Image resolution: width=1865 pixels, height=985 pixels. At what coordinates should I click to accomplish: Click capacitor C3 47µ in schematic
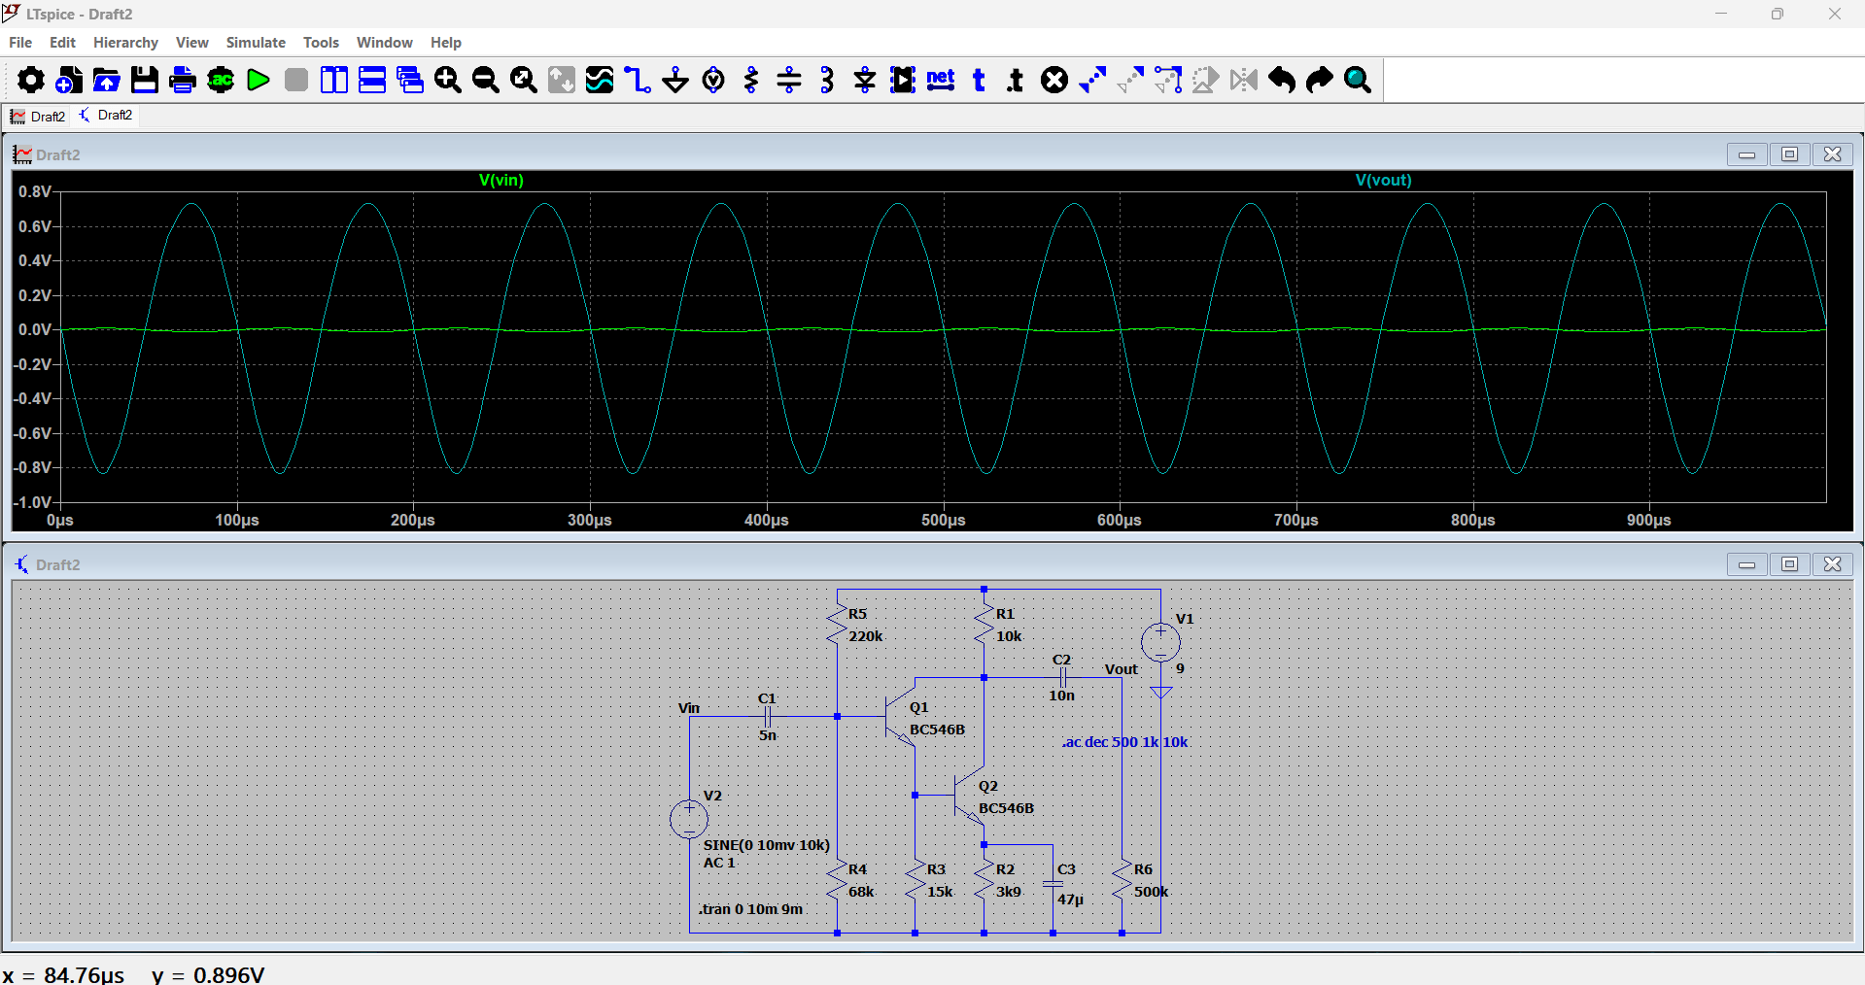tap(1053, 884)
